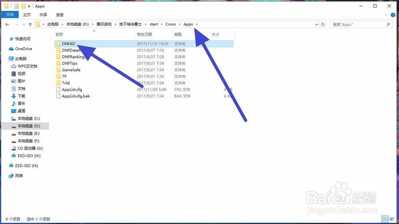Image resolution: width=399 pixels, height=224 pixels.
Task: Open Quick Access Toolbar customize dropdown
Action: [x=29, y=6]
